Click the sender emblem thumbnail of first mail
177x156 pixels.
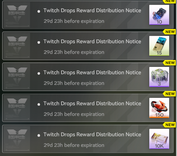(17, 15)
